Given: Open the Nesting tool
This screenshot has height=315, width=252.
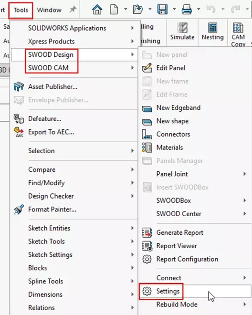Looking at the screenshot, I should pos(212,32).
